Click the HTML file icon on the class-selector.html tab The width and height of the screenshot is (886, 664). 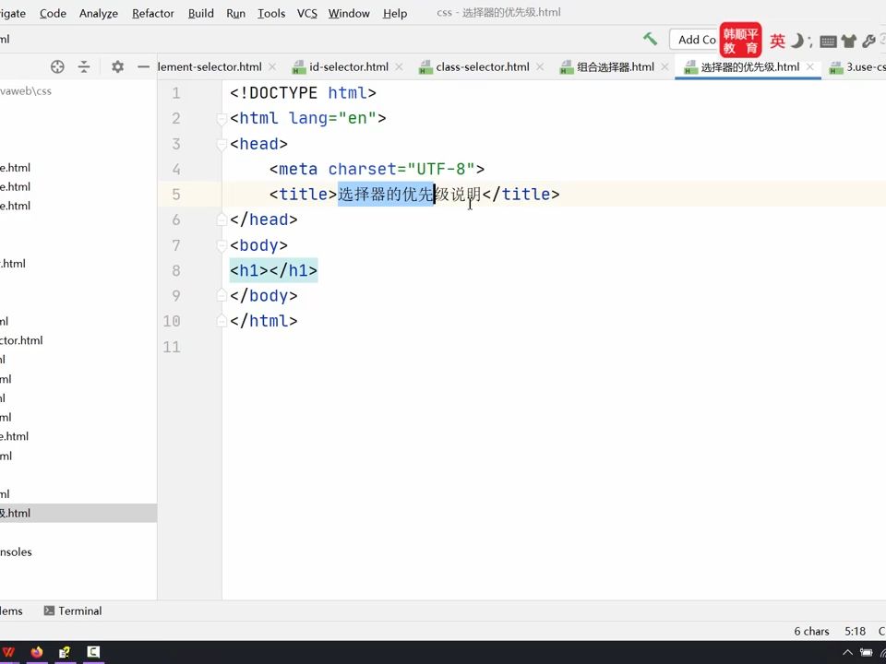point(425,67)
